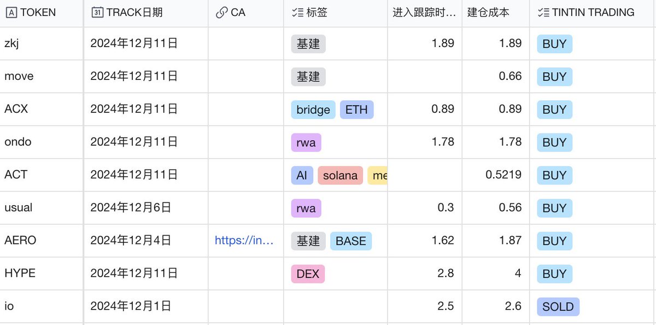Click the solana tag in the ACT row
The width and height of the screenshot is (656, 325).
pyautogui.click(x=341, y=176)
